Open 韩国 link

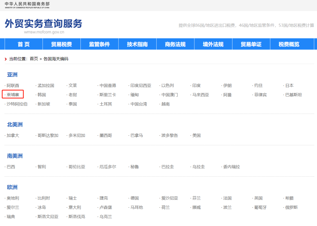(42, 95)
